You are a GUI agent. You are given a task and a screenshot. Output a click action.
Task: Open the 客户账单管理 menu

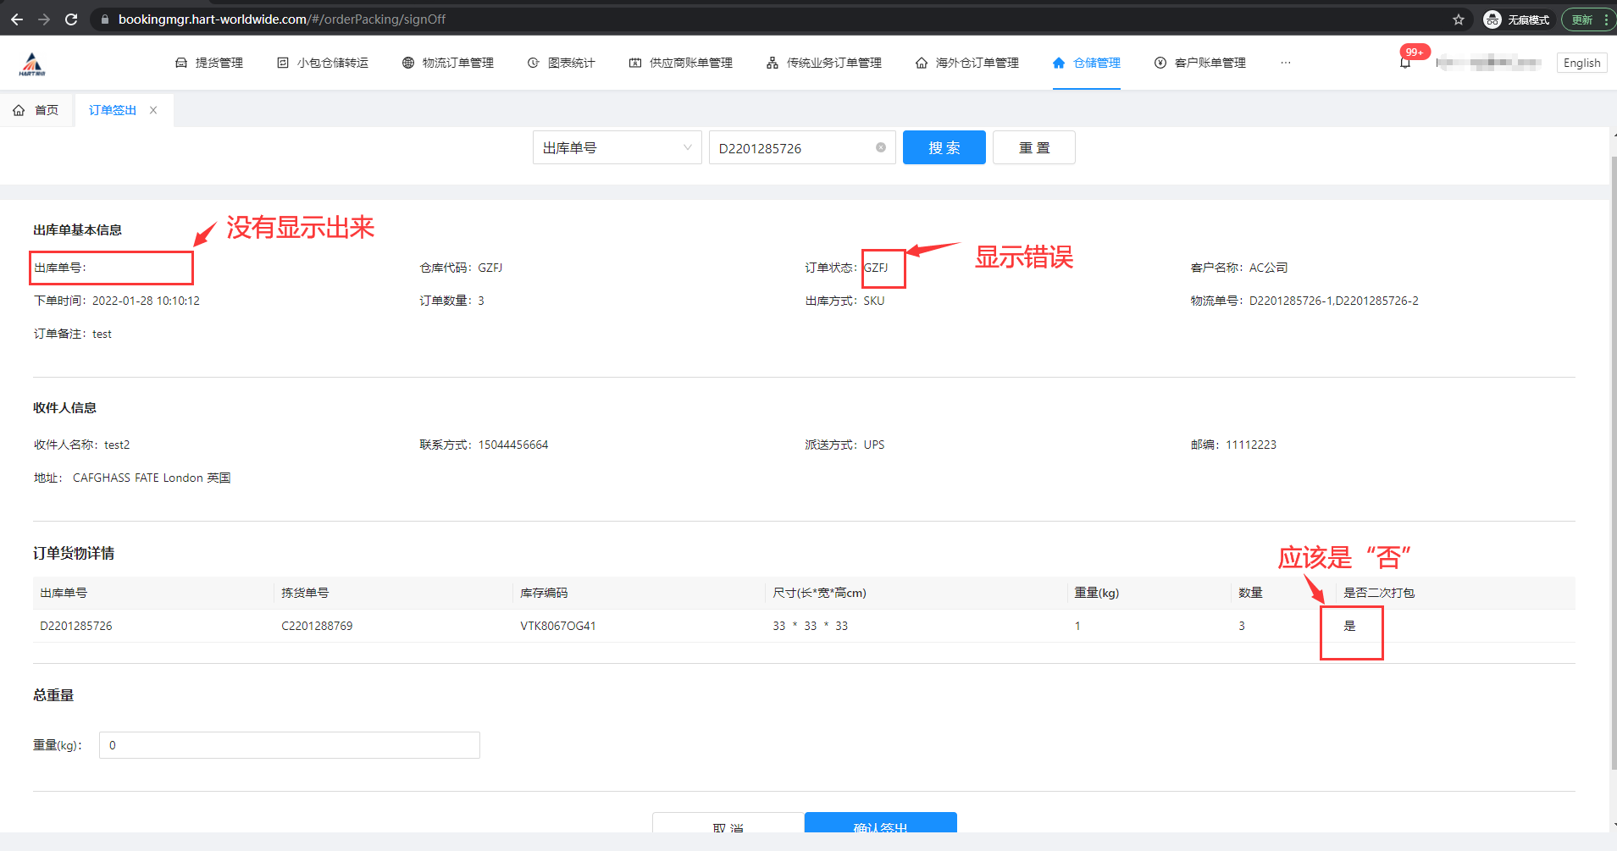[x=1200, y=63]
